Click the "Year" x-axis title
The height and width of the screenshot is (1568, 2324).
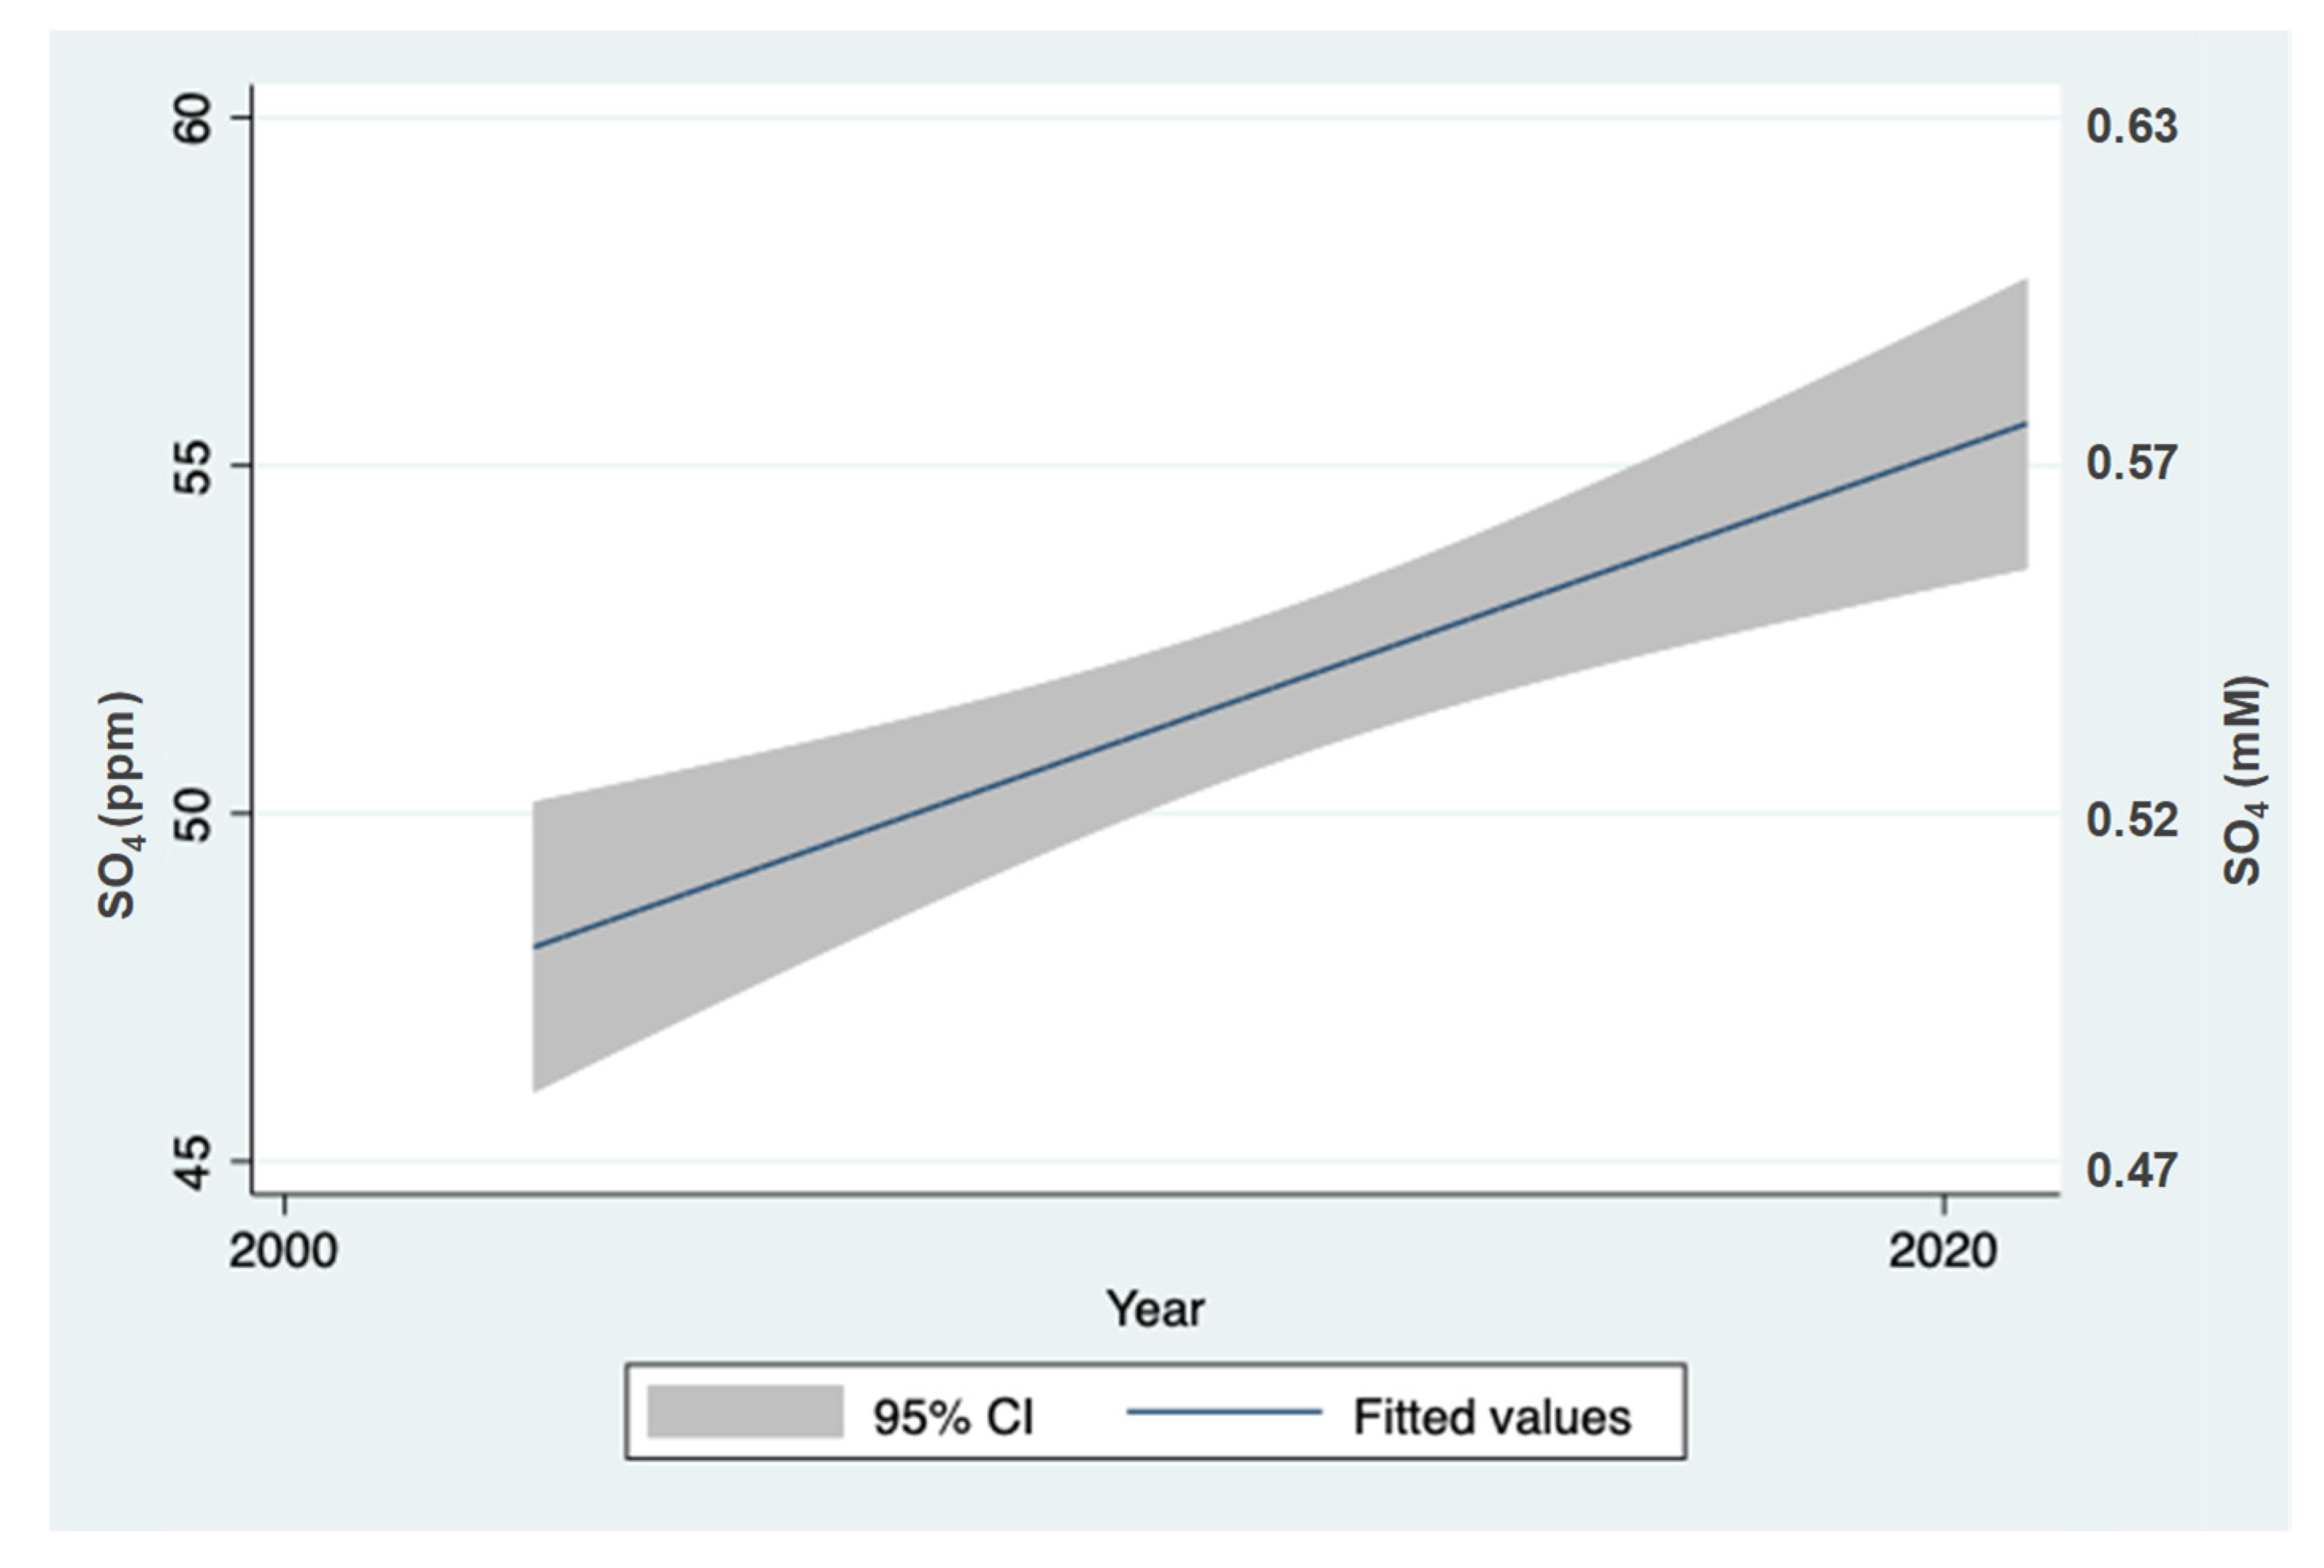coord(1155,1309)
